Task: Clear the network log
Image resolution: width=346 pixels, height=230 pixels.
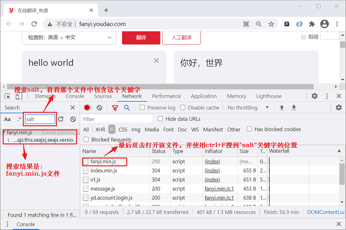Action: click(x=99, y=107)
